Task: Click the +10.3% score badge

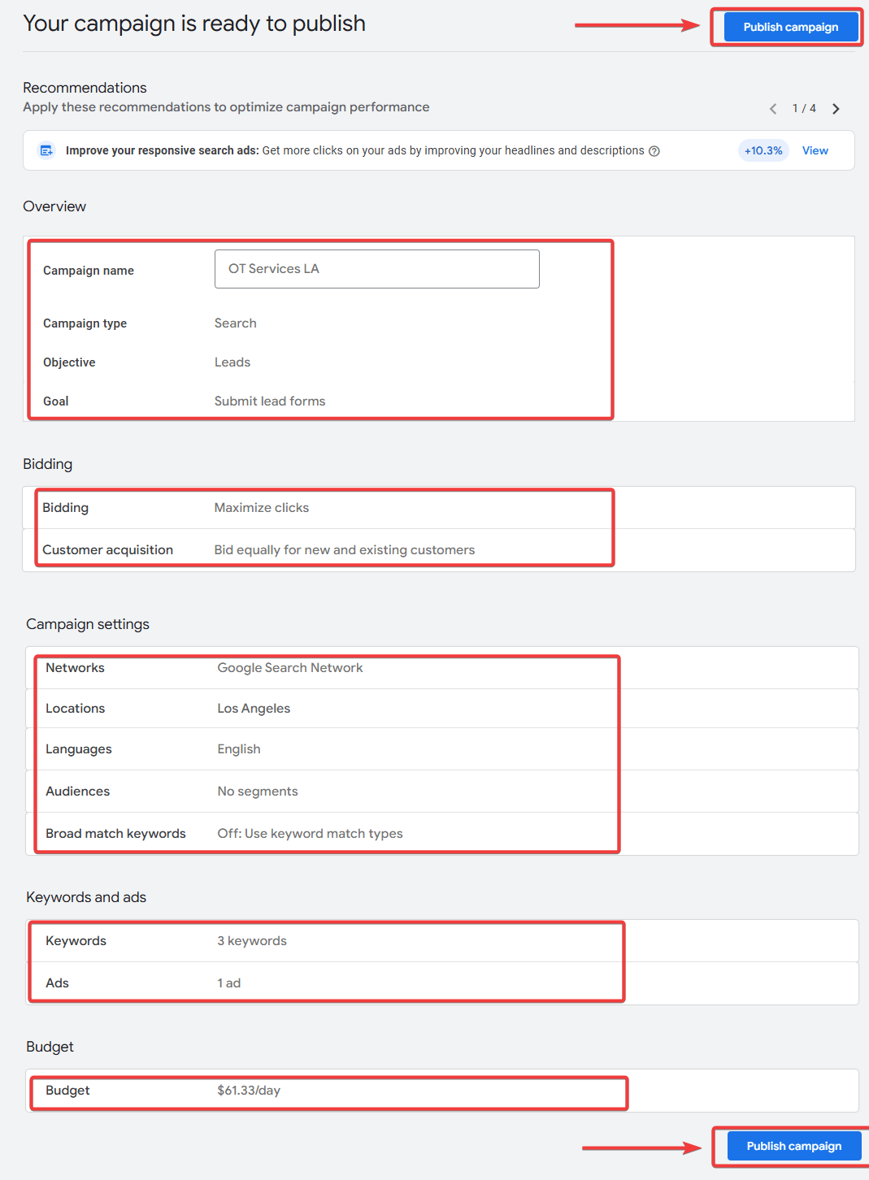Action: pos(763,150)
